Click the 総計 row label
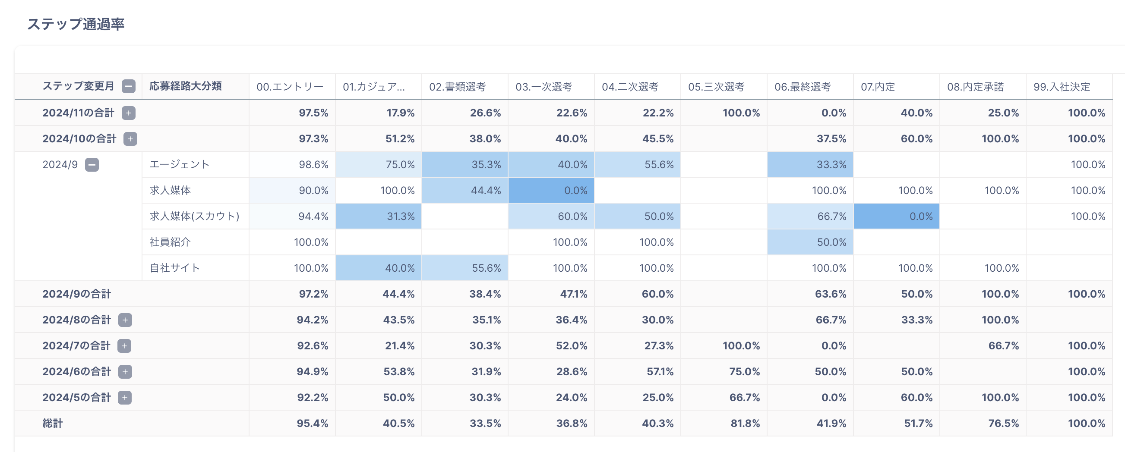 (x=52, y=423)
